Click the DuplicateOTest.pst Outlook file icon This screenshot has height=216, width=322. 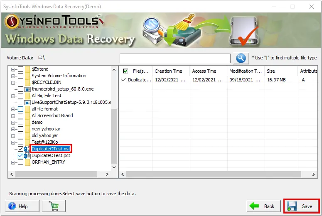coord(27,156)
